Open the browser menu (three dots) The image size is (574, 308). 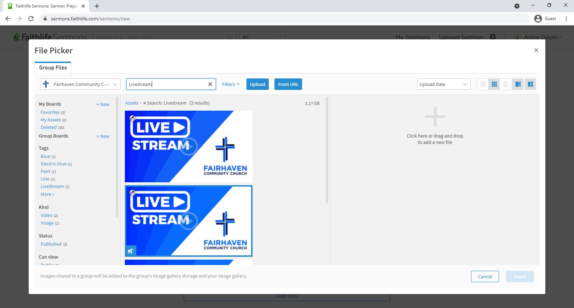[x=566, y=19]
